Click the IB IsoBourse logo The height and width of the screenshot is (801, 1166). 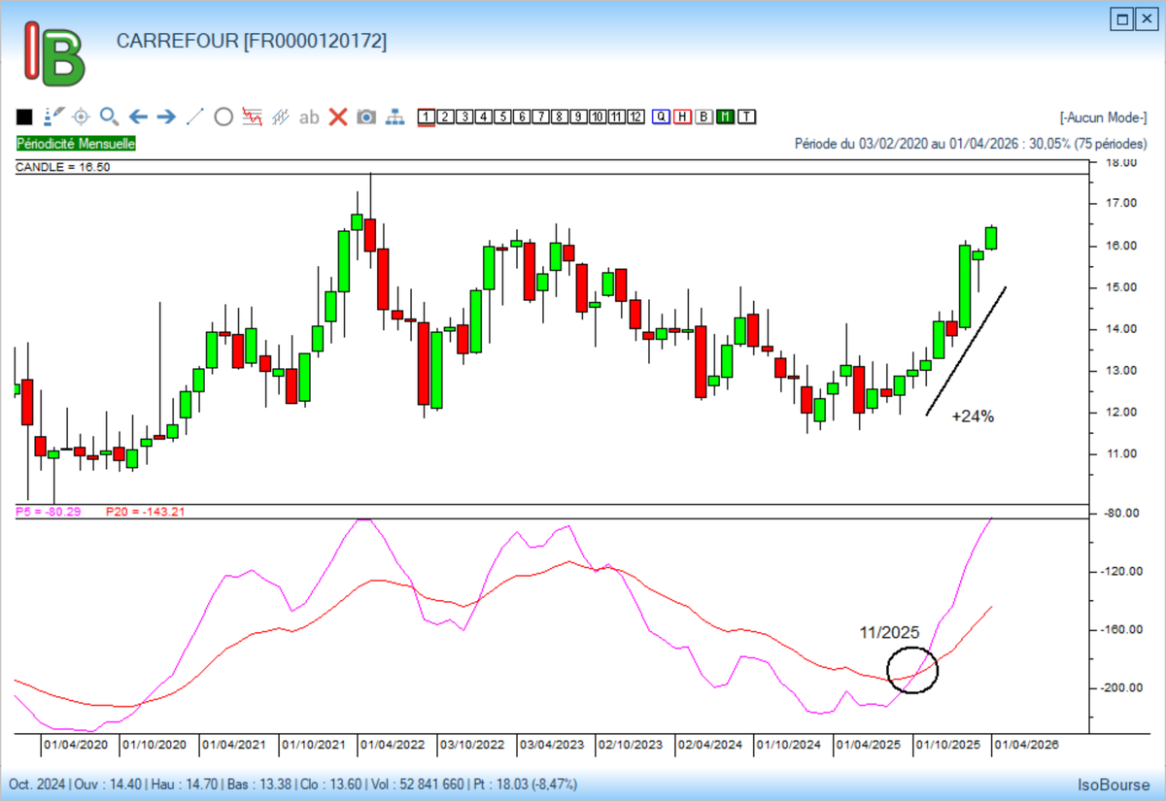55,54
